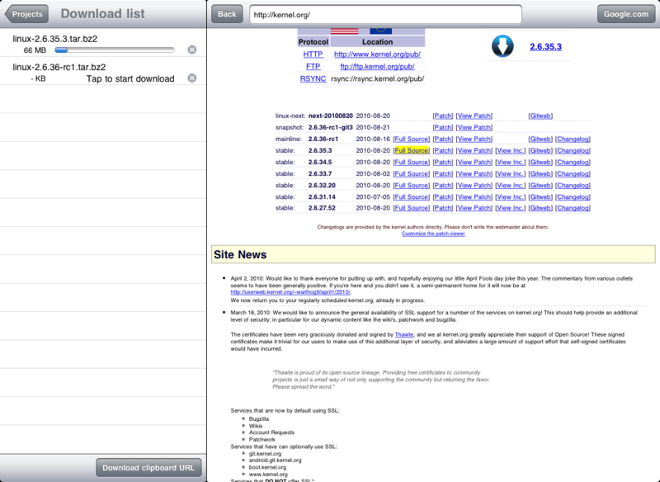Open Full Source for stable 2.6.33.7
The image size is (660, 482).
[x=411, y=174]
